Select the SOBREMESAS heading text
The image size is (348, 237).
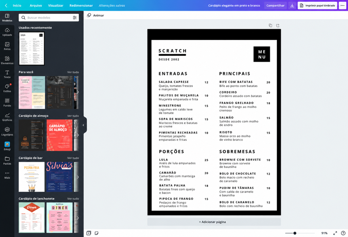pos(237,152)
